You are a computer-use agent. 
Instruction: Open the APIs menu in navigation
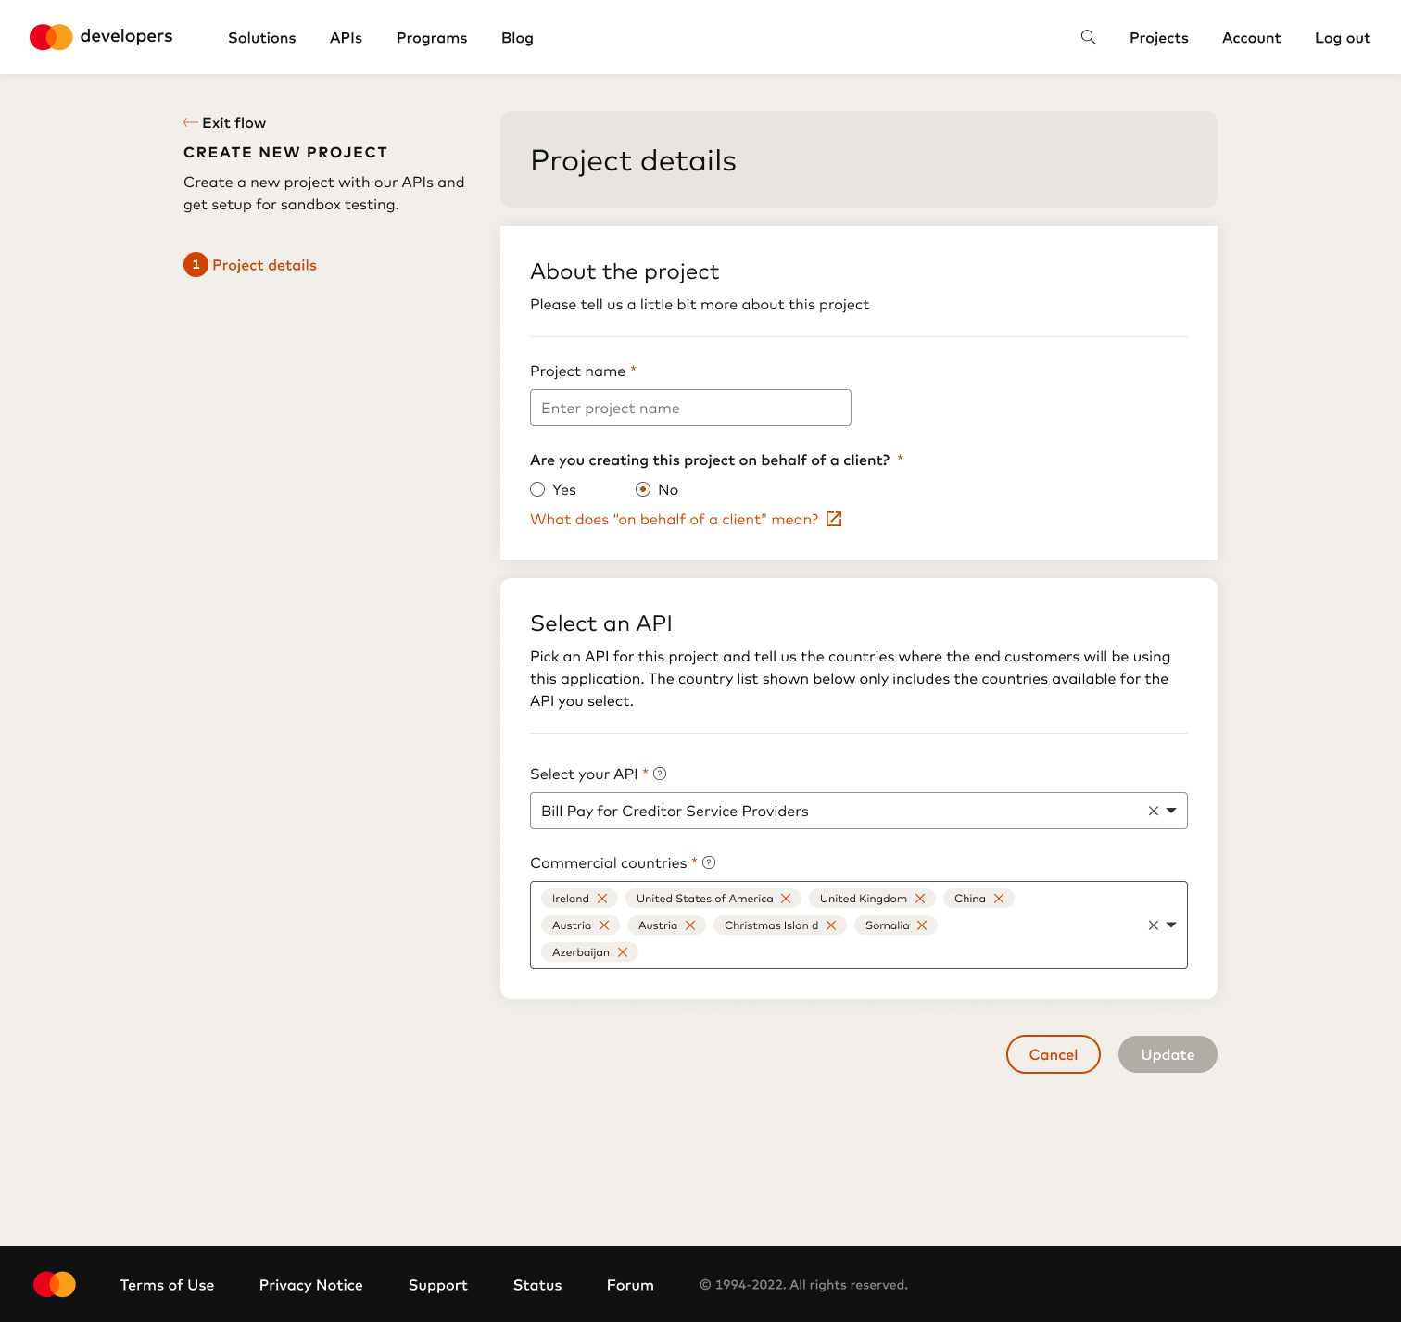(346, 38)
